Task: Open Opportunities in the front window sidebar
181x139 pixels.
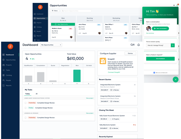Action: [x=9, y=60]
